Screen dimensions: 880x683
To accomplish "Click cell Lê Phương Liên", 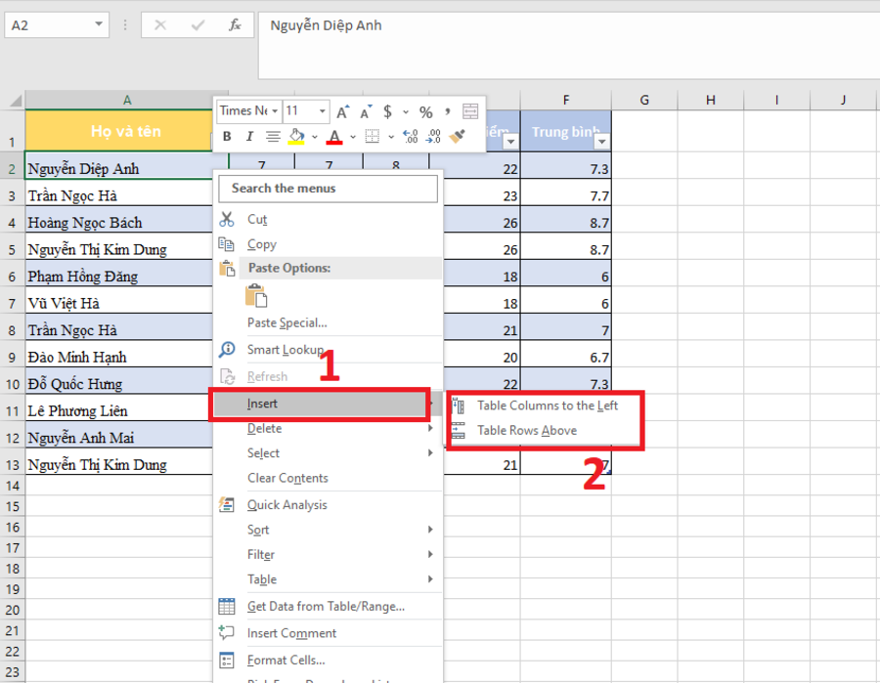I will point(119,411).
